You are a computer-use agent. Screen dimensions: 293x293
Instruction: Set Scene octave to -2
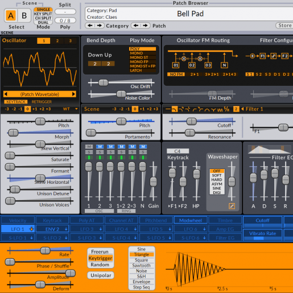tap(121, 109)
